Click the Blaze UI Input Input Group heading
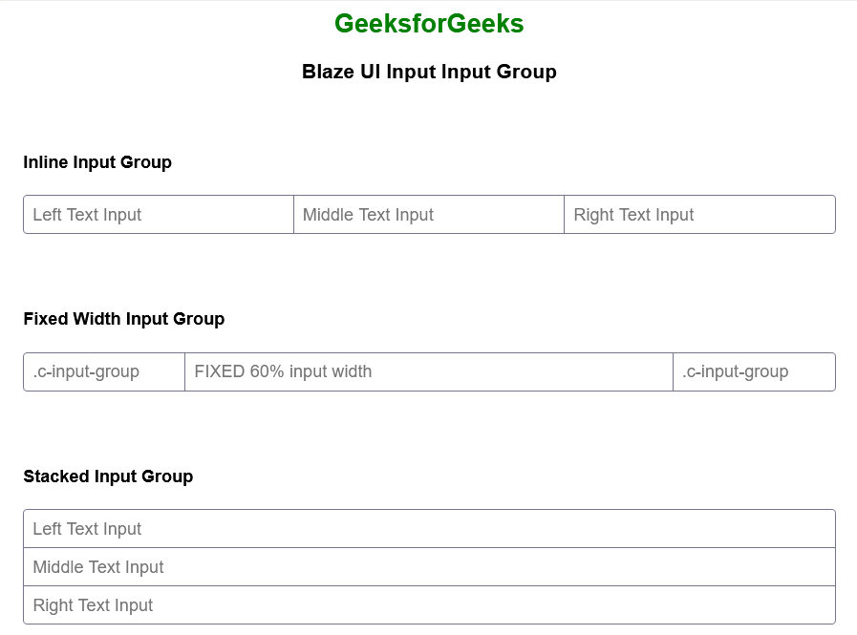Screen dimensions: 857x635 click(429, 72)
